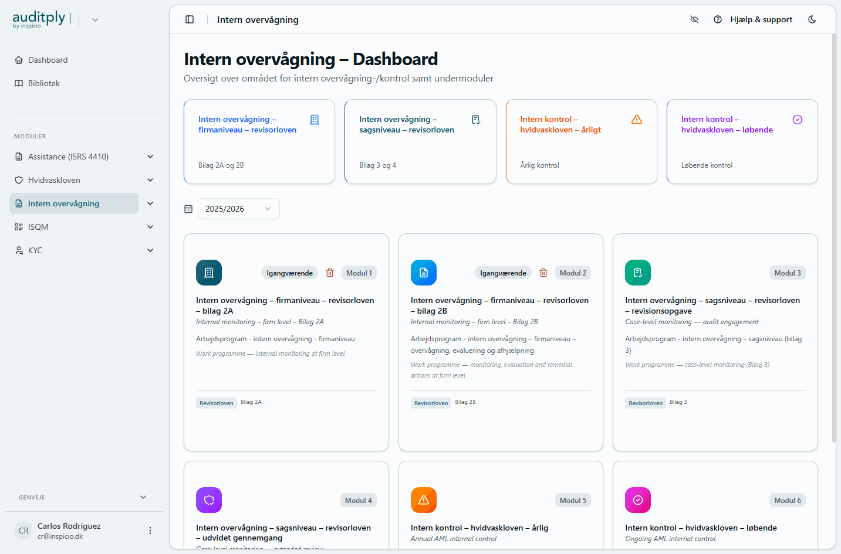Open Assistance (ISRS 4410) module
Image resolution: width=841 pixels, height=554 pixels.
coord(74,157)
